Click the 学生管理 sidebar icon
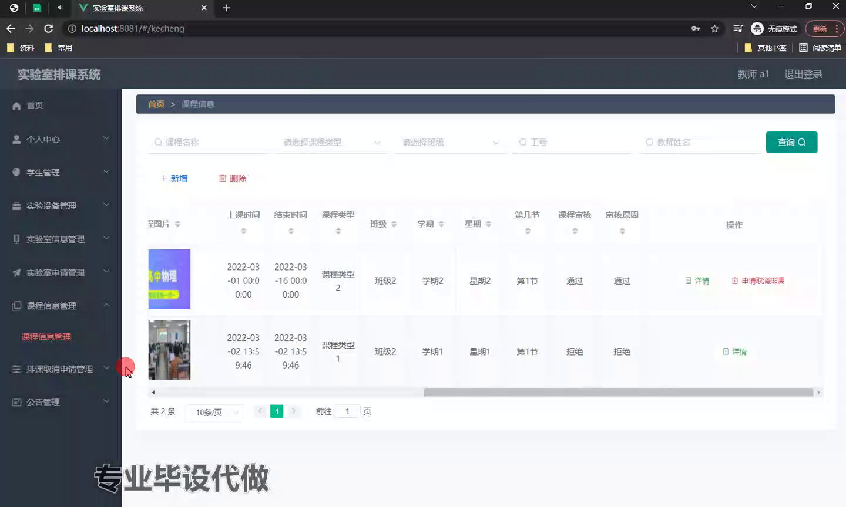Screen dimensions: 846x507 (x=16, y=173)
